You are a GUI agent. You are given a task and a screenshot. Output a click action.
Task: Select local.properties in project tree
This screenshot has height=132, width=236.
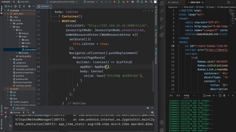(x=22, y=82)
